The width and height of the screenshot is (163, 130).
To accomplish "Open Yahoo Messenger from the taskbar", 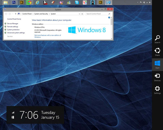I will (61, 2).
